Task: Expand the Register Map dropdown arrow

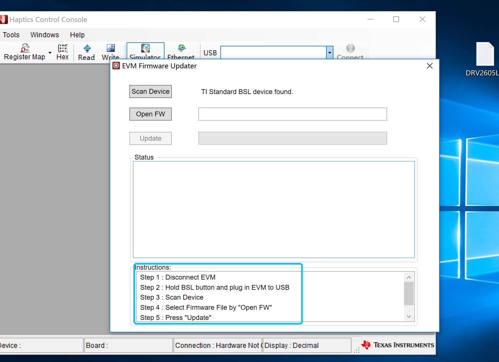Action: coord(50,53)
